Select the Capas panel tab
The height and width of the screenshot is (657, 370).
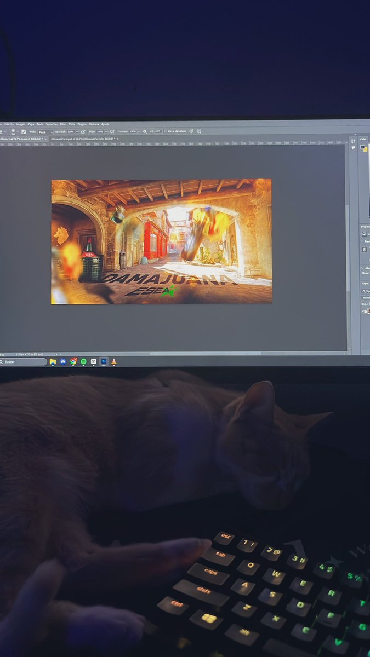coord(365,283)
